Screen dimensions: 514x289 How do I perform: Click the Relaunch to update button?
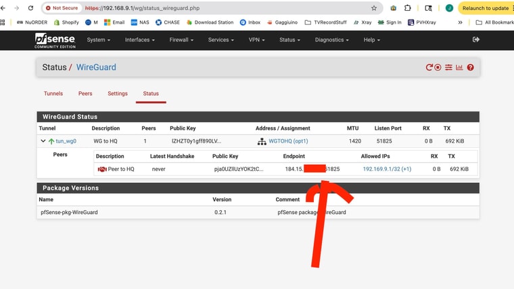coord(485,8)
